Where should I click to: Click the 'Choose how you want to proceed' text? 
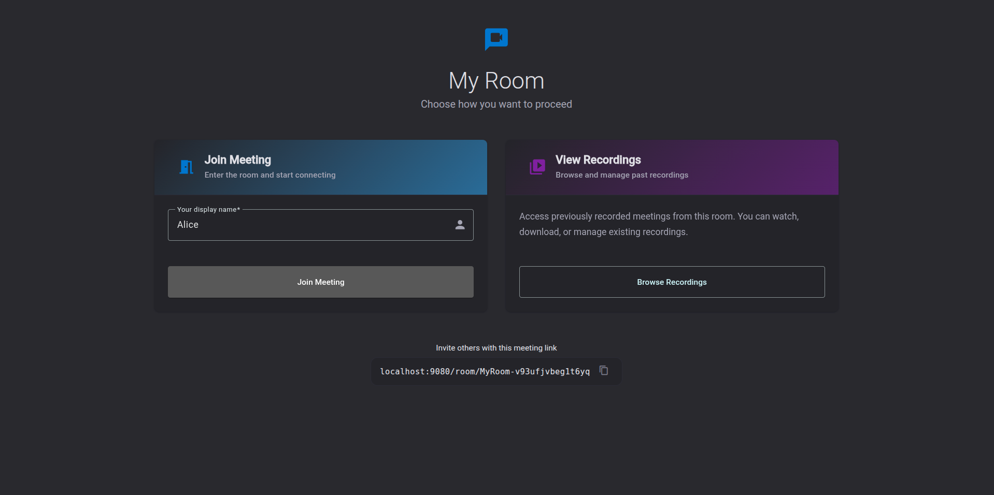point(496,104)
